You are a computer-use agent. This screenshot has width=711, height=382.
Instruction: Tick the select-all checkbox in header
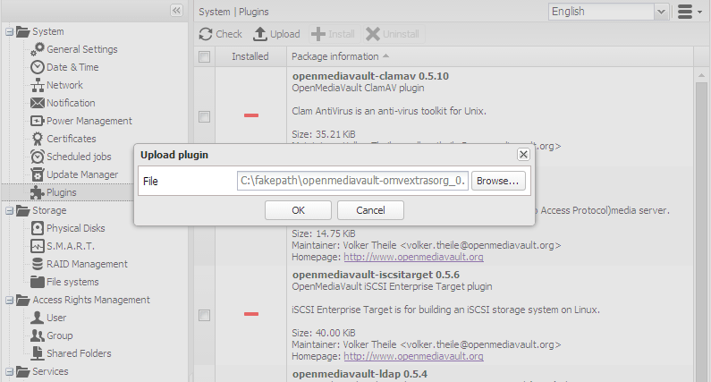pos(205,56)
